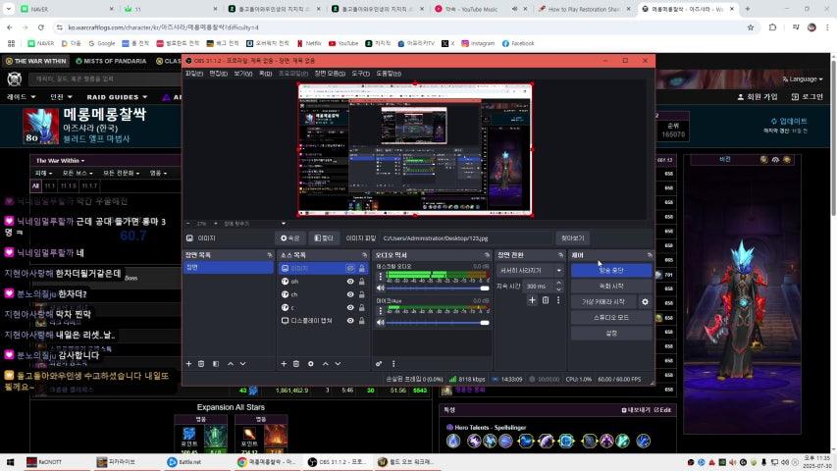Image resolution: width=837 pixels, height=471 pixels.
Task: Open OBS 파일 menu
Action: (x=193, y=74)
